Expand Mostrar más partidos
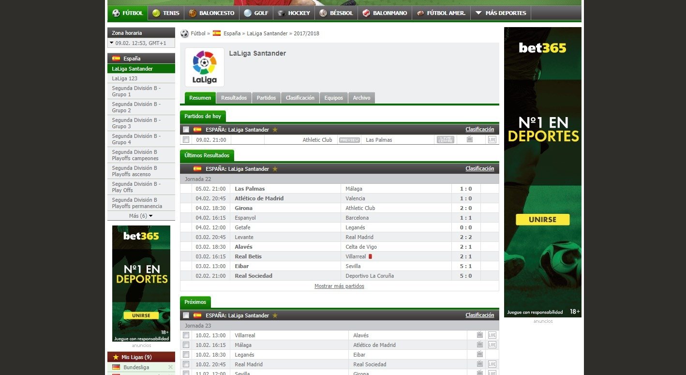This screenshot has width=686, height=375. (339, 286)
